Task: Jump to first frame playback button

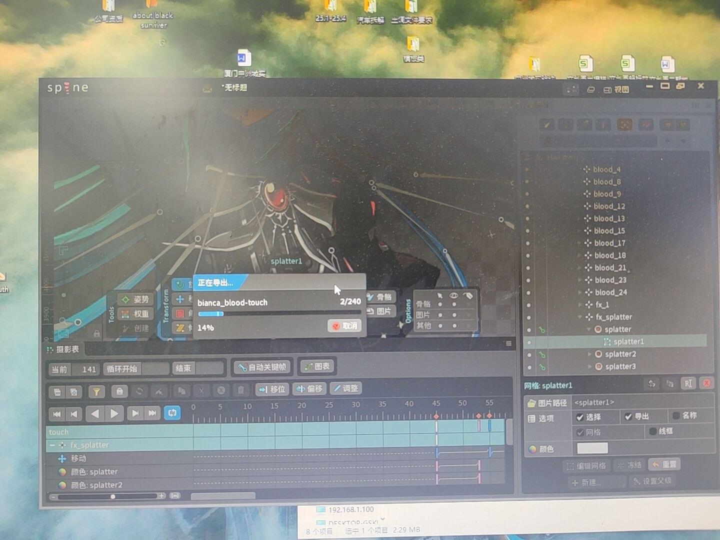Action: pos(56,413)
